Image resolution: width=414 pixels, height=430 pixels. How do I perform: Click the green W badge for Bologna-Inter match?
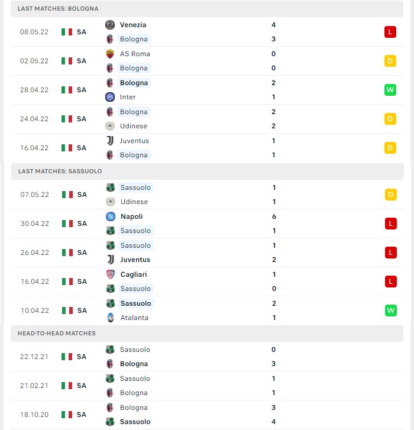[390, 90]
